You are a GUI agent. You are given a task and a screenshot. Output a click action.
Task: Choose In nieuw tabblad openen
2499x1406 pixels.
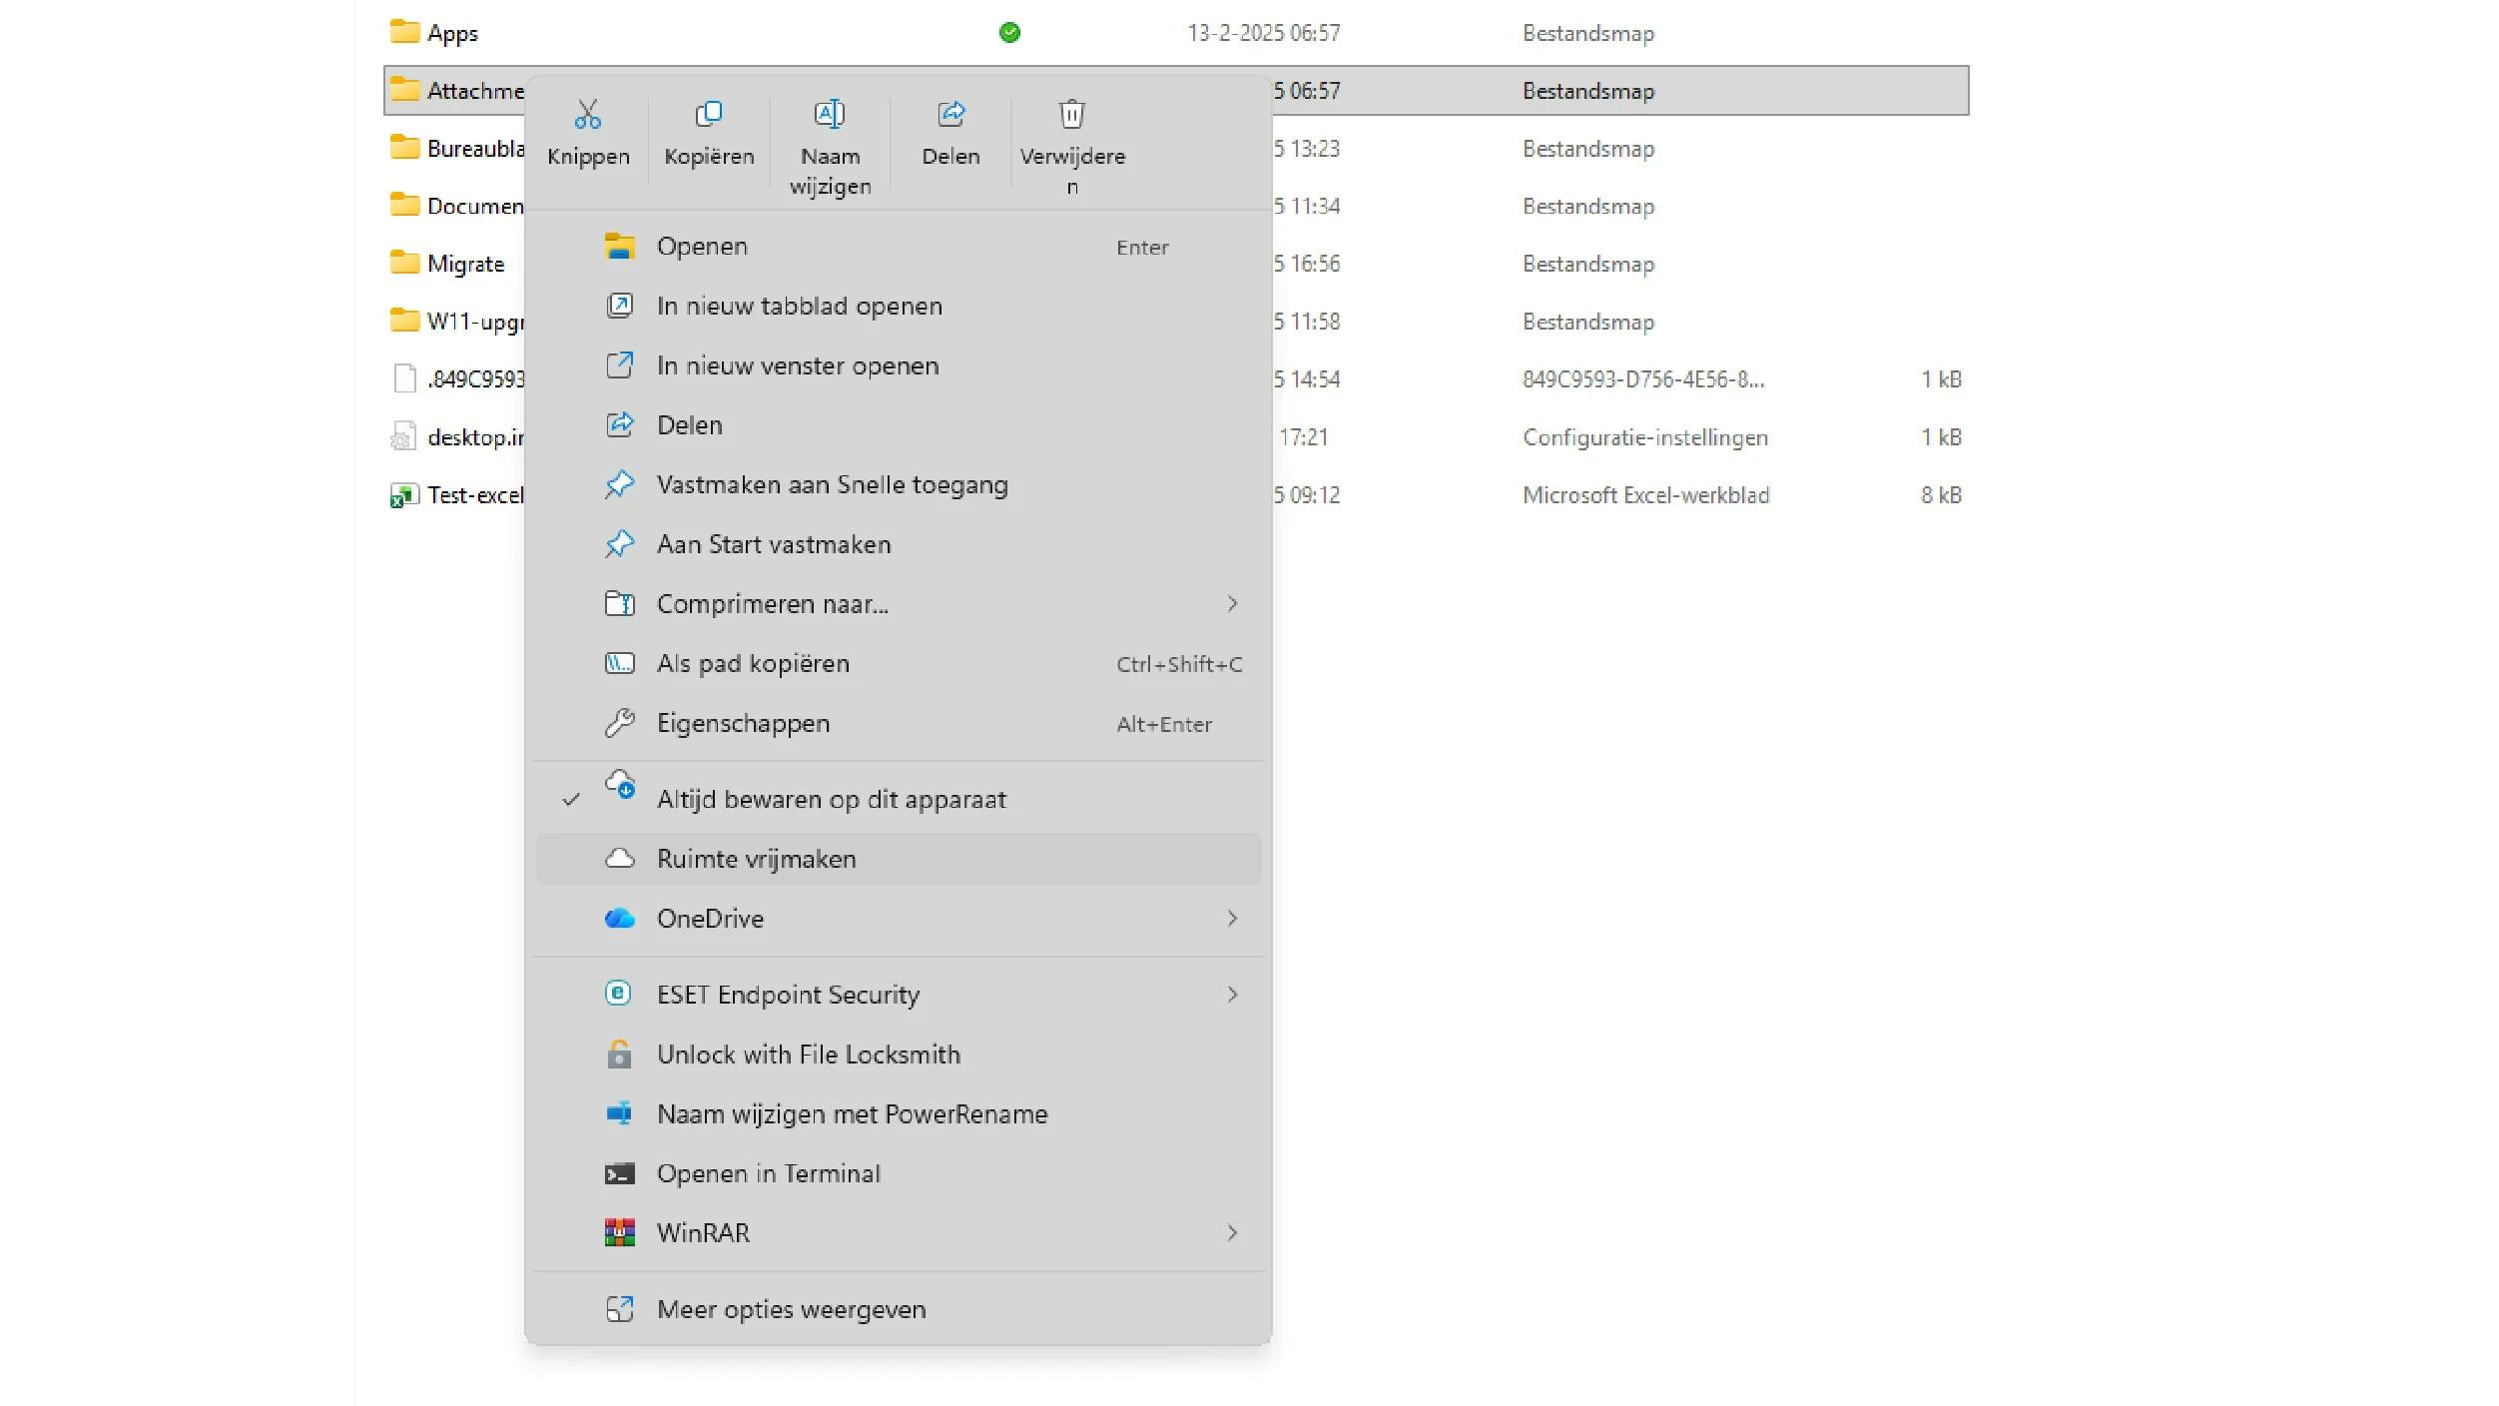[799, 307]
